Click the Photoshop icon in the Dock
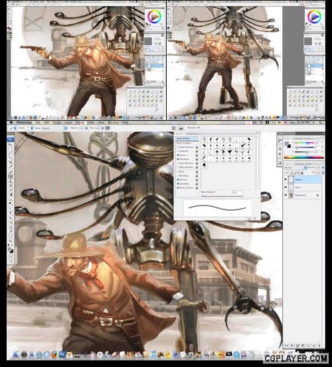The width and height of the screenshot is (332, 367). tap(62, 354)
